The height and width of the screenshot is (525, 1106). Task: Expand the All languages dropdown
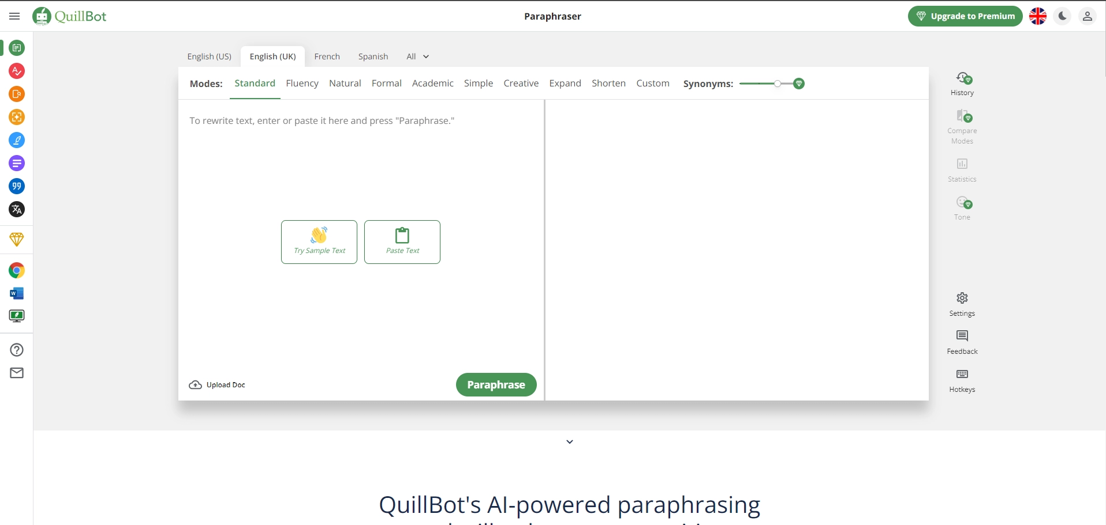[x=417, y=56]
